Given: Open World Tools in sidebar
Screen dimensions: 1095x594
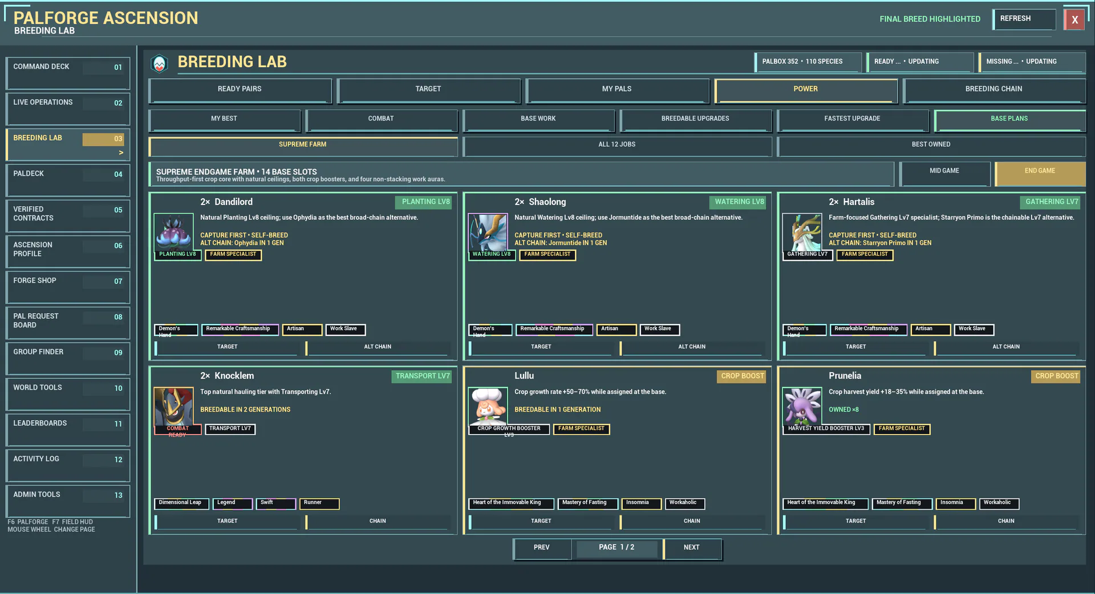Looking at the screenshot, I should pyautogui.click(x=68, y=394).
